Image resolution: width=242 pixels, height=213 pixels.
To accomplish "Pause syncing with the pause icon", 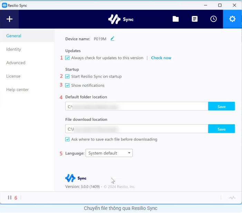I will coord(10,198).
